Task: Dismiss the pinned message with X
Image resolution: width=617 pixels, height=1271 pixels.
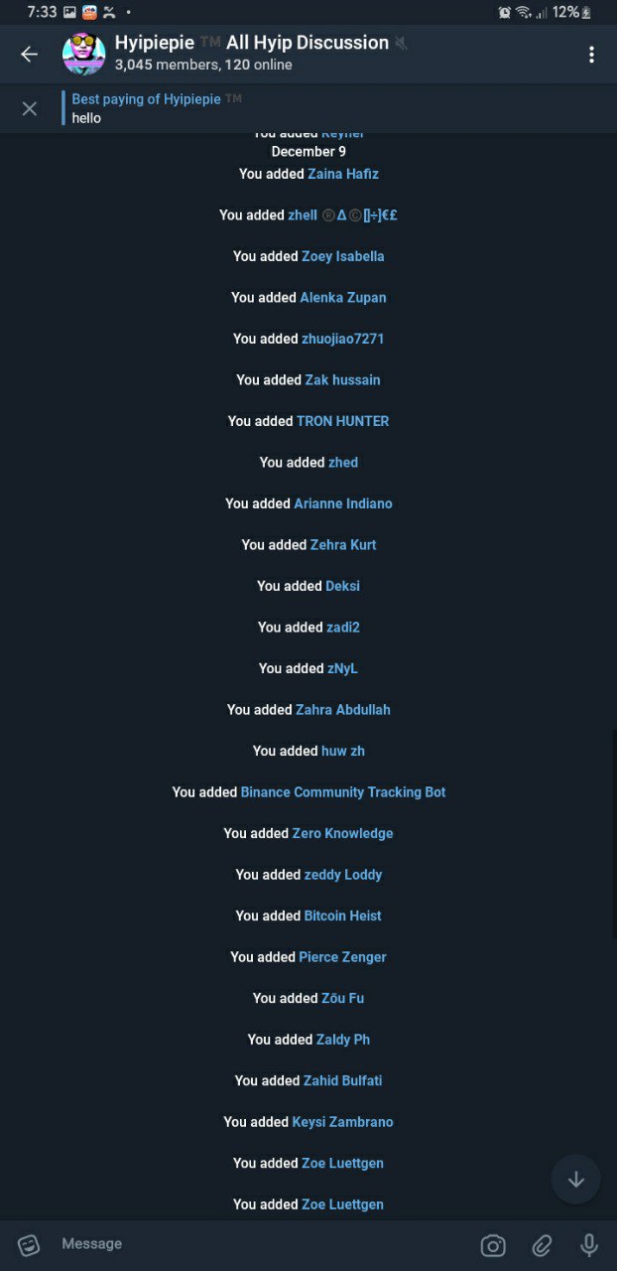Action: 30,108
